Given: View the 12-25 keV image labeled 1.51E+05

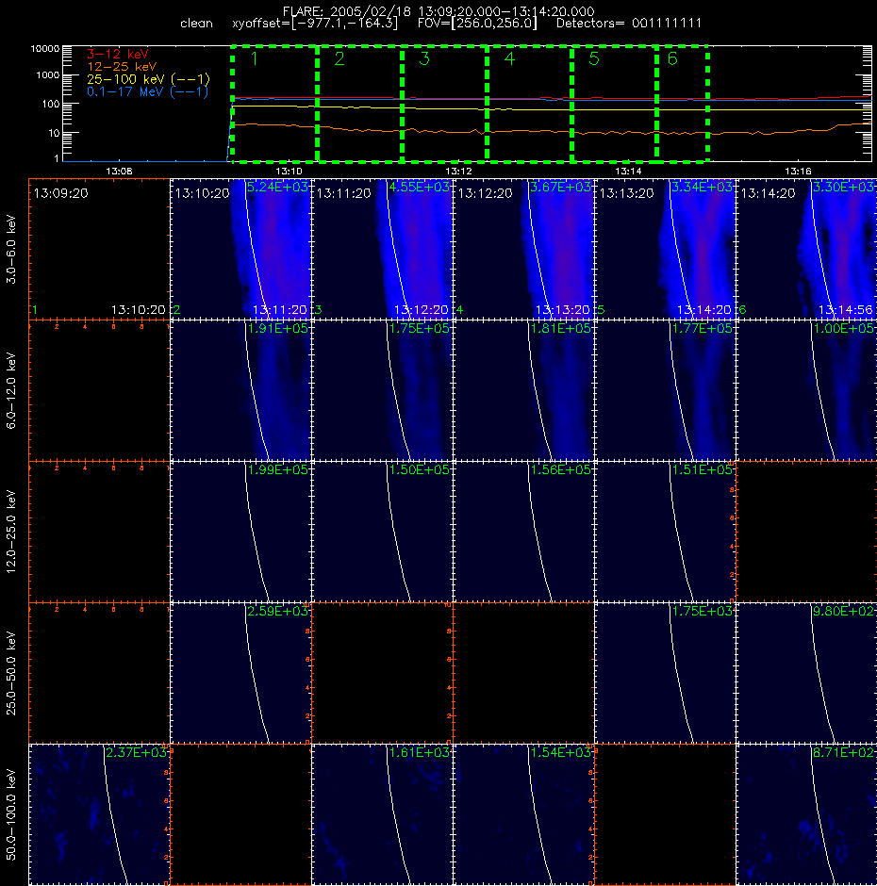Looking at the screenshot, I should point(665,532).
